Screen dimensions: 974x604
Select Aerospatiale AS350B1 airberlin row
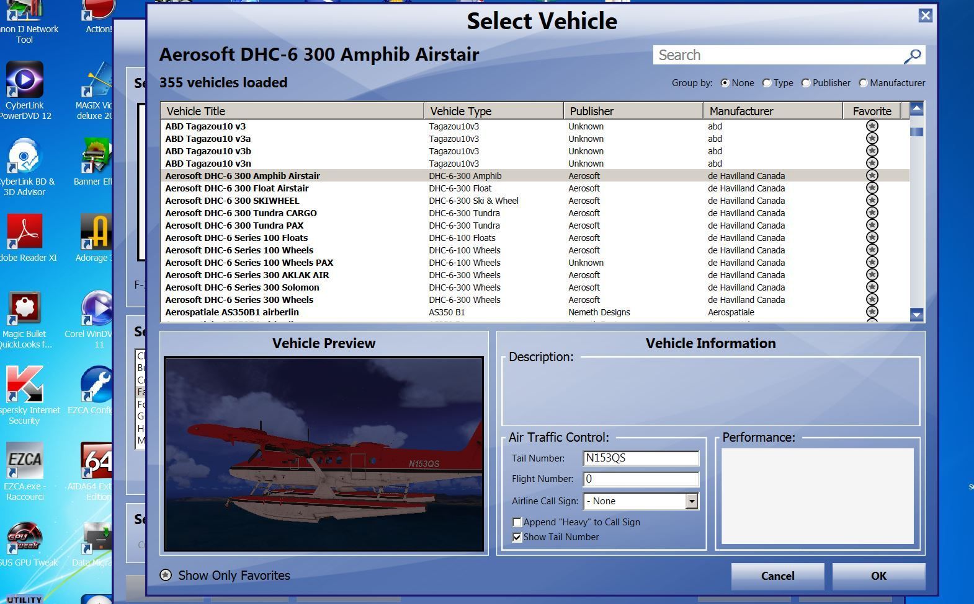click(535, 312)
